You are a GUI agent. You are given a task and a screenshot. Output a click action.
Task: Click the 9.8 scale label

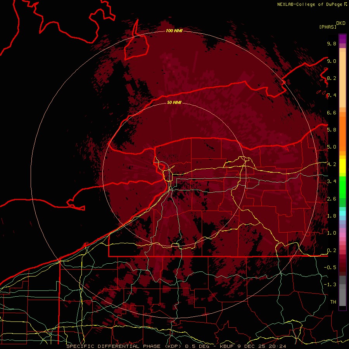332,43
